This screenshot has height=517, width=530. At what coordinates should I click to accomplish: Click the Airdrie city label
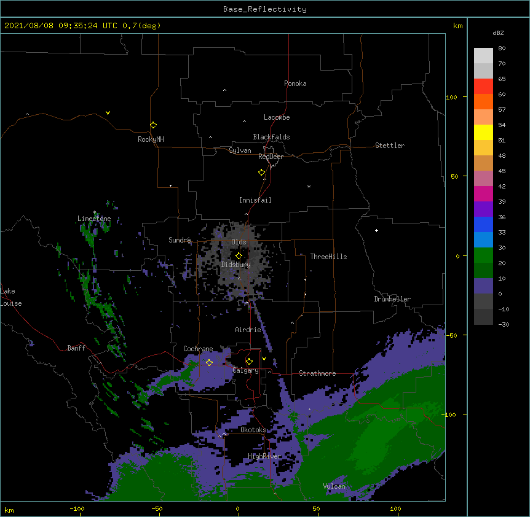click(248, 330)
